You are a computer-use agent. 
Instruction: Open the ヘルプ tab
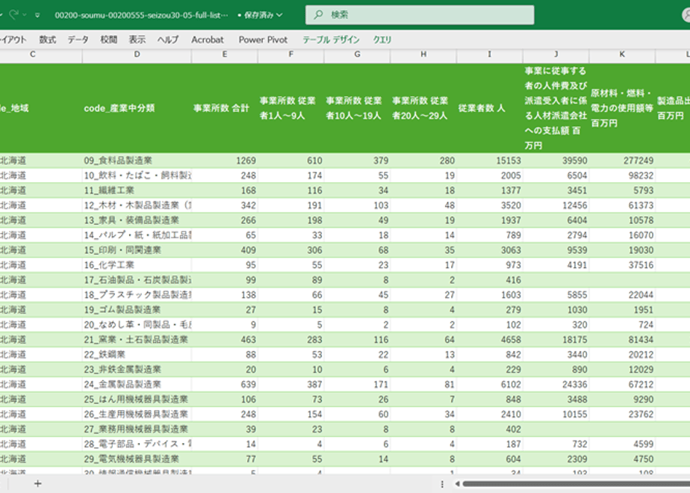[168, 40]
